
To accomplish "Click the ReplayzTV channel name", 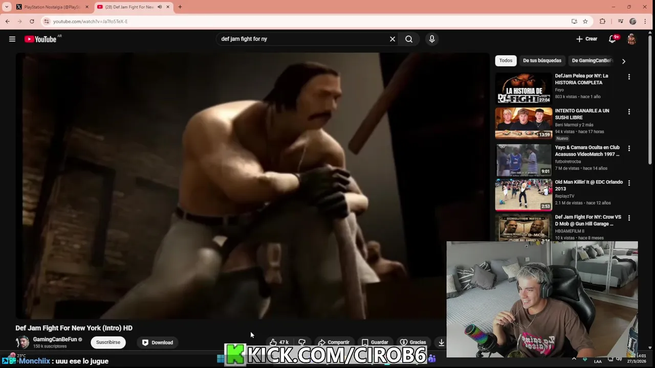I will [x=565, y=196].
